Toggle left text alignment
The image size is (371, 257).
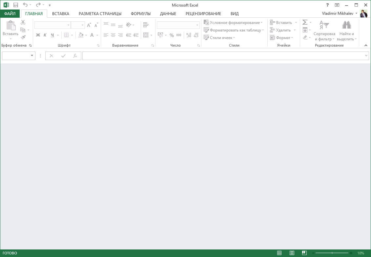(x=106, y=35)
